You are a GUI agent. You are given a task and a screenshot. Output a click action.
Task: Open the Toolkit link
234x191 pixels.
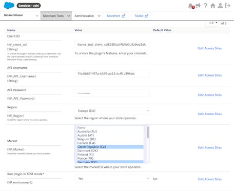[141, 16]
